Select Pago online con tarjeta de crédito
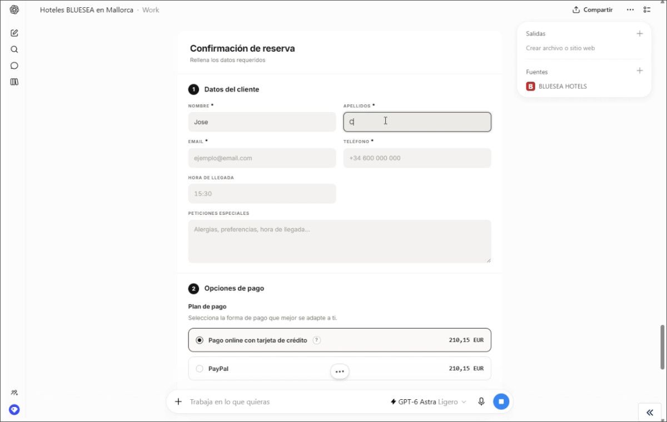 [340, 340]
